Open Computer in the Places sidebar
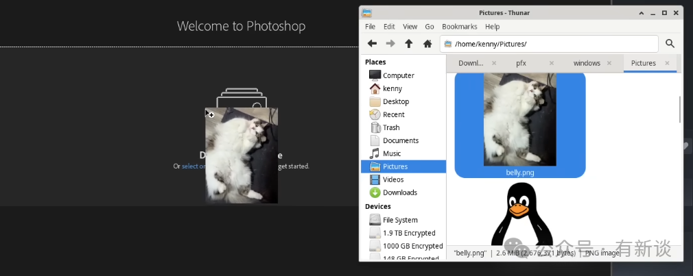This screenshot has height=276, width=693. point(397,75)
